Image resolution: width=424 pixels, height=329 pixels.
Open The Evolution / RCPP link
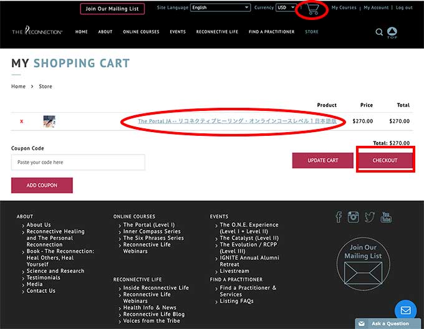248,248
